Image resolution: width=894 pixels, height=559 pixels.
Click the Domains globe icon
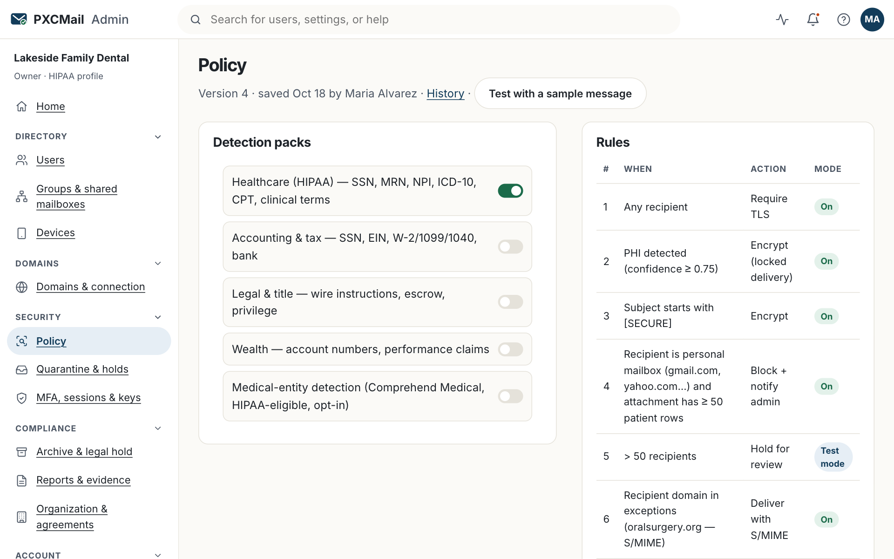click(x=21, y=287)
